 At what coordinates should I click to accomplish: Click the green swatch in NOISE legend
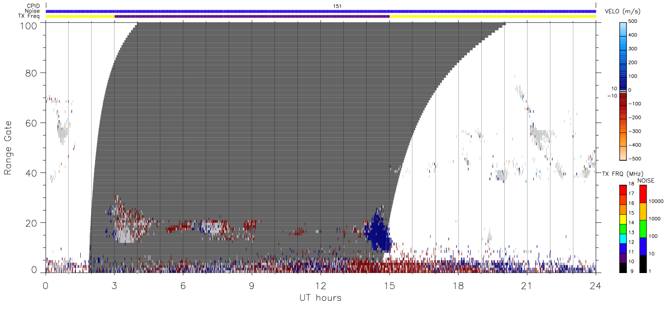coord(643,229)
